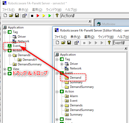The width and height of the screenshot is (129, 123).
Task: Click the Action# input field
Action: [x=95, y=16]
